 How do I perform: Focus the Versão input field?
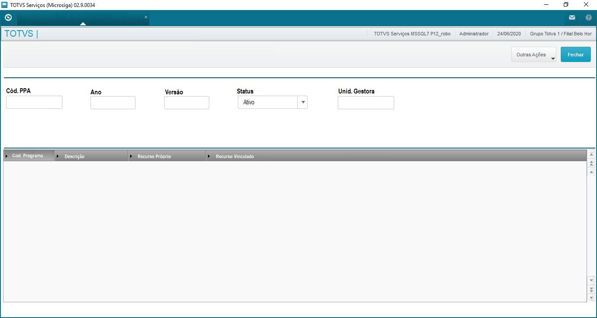click(x=187, y=103)
